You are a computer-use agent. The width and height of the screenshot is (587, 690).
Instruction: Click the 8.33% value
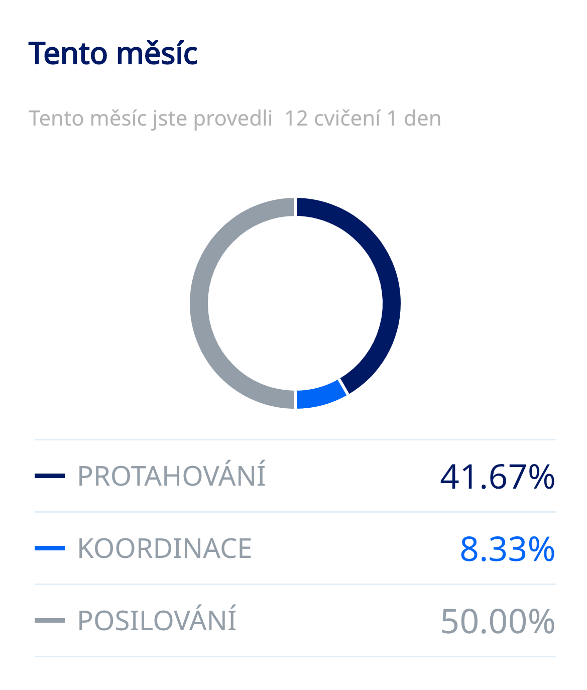[507, 549]
